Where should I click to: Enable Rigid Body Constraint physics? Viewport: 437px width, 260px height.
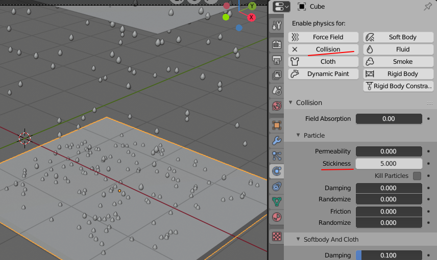click(x=398, y=86)
